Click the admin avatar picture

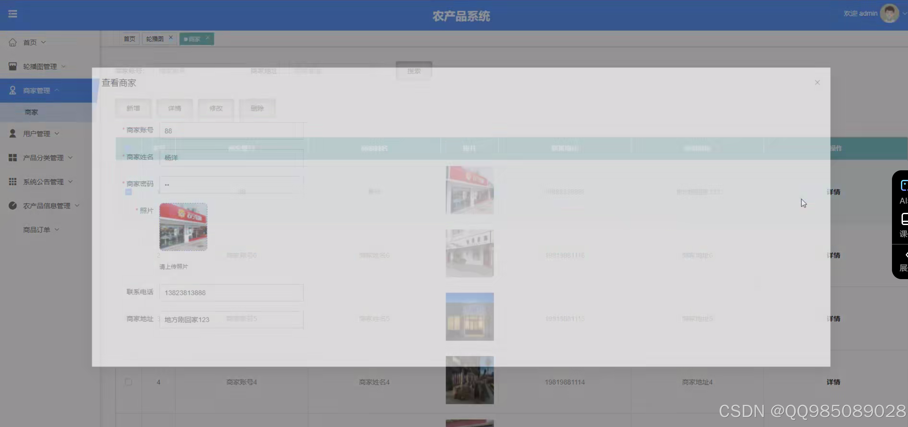coord(889,14)
